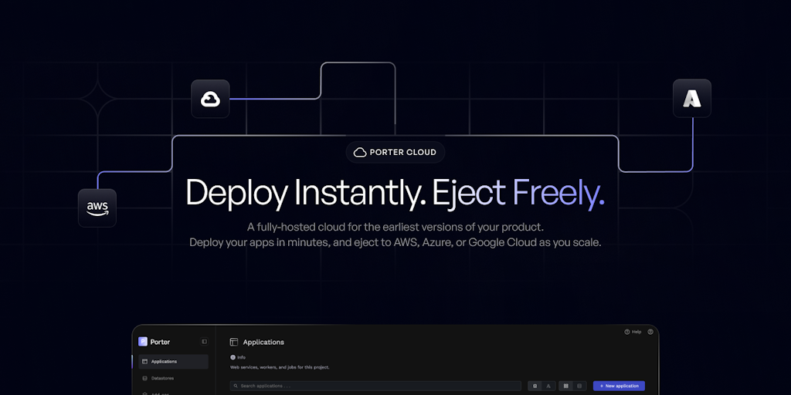Click 'Web services, workers, and jobs' description text
Image resolution: width=791 pixels, height=395 pixels.
pos(280,367)
